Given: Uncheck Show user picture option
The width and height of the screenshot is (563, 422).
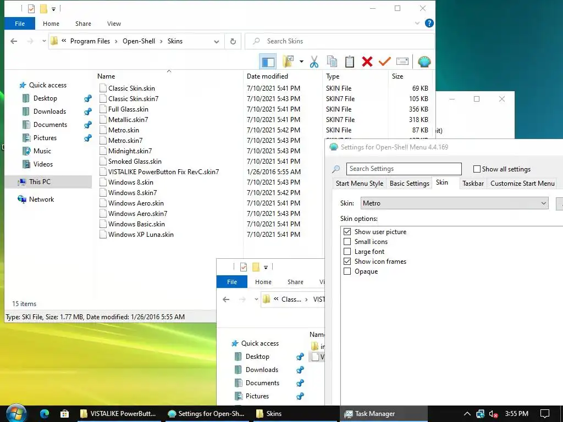Looking at the screenshot, I should [x=347, y=232].
